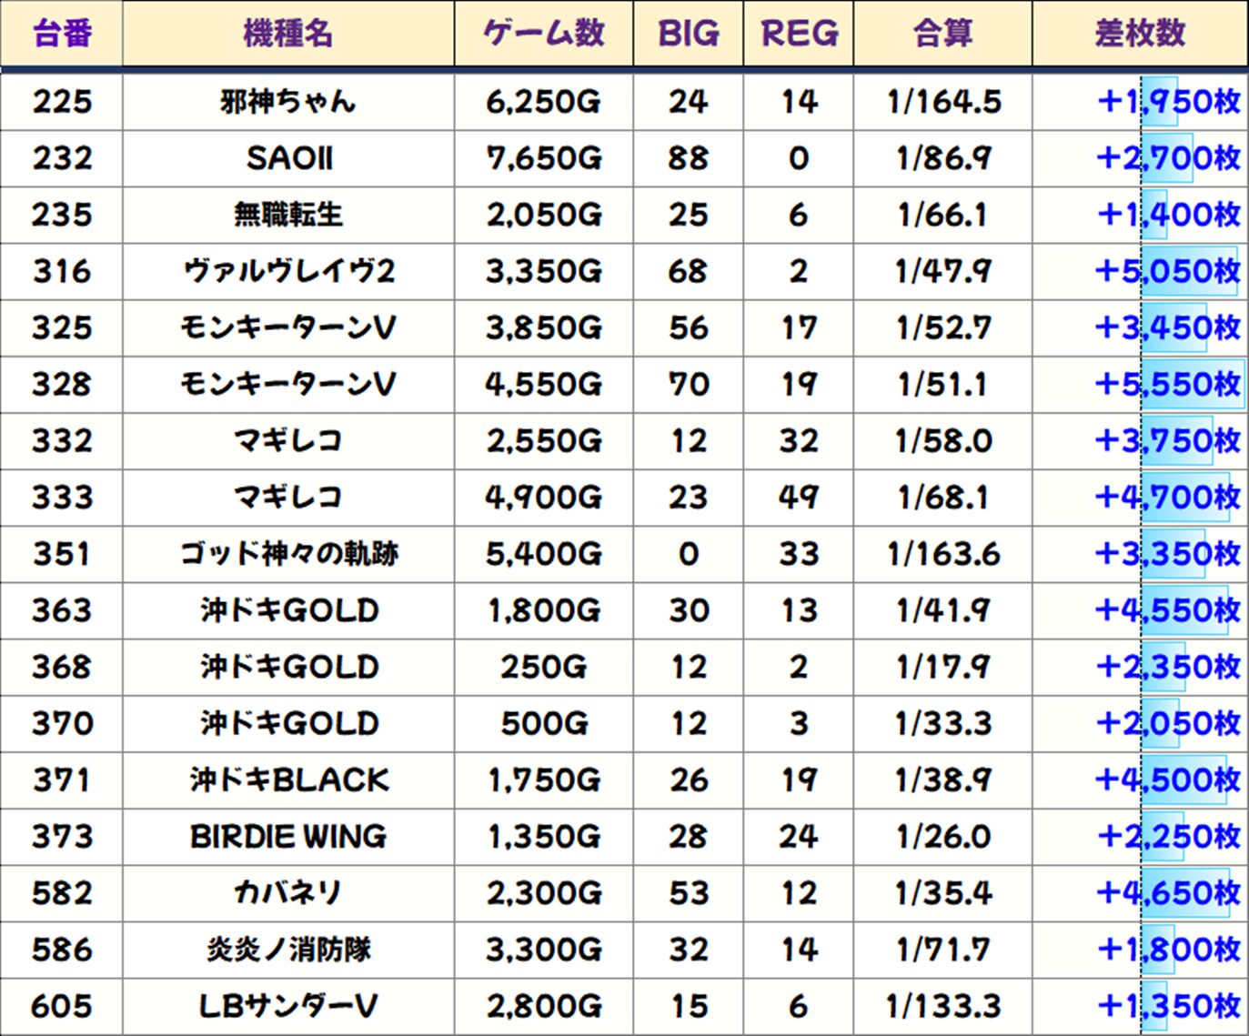Click the ゲーム数 column header
Viewport: 1249px width, 1036px height.
click(544, 34)
